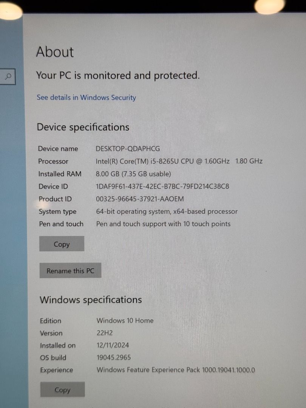Image resolution: width=306 pixels, height=408 pixels.
Task: Open See details in Windows Security link
Action: [86, 97]
